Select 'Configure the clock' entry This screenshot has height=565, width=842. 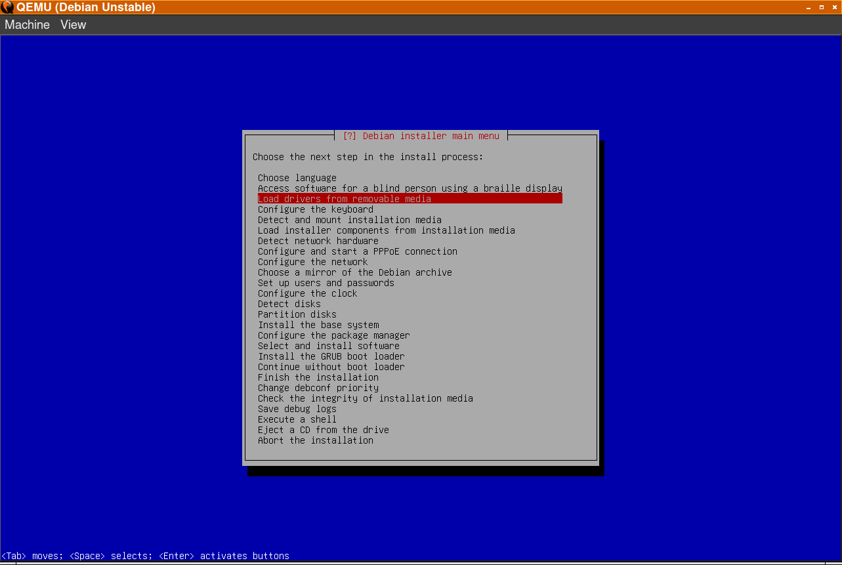(x=307, y=293)
